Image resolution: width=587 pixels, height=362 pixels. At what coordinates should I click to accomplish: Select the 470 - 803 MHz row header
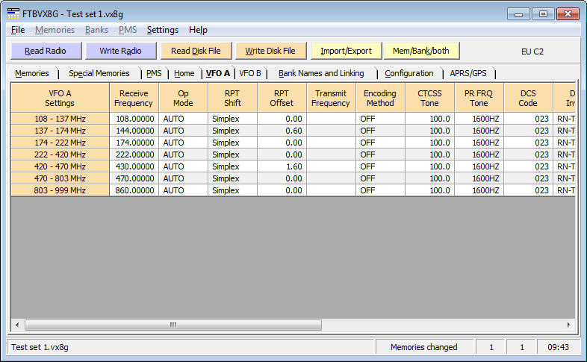[60, 178]
